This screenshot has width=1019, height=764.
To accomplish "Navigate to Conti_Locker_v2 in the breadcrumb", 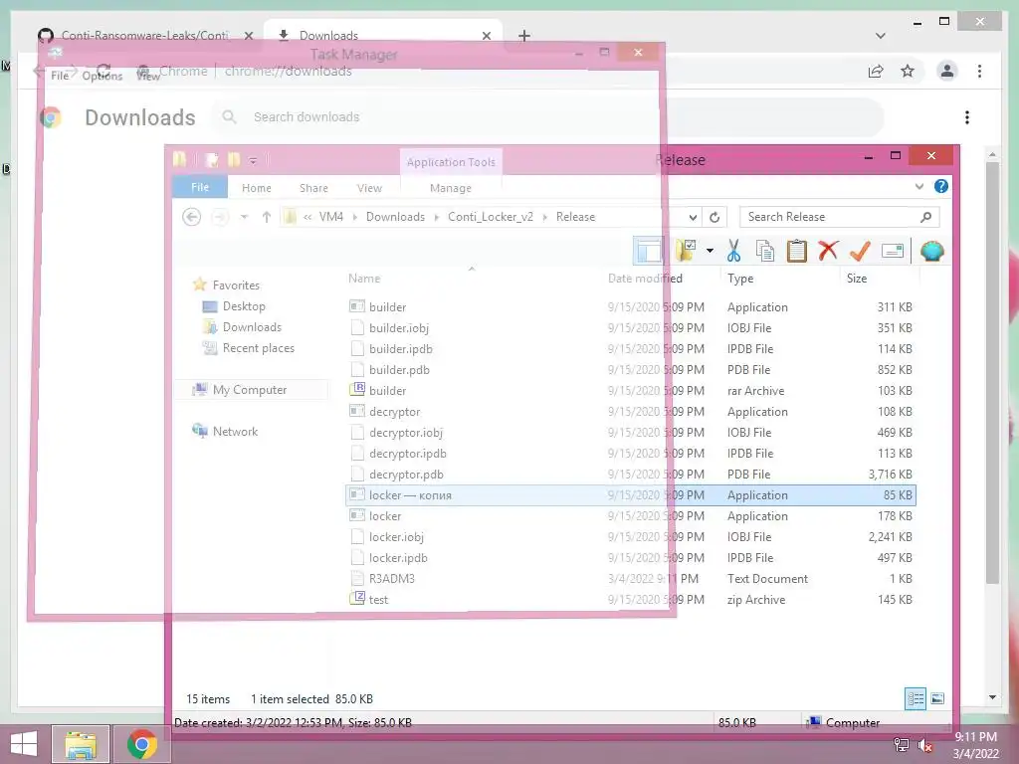I will (x=491, y=217).
